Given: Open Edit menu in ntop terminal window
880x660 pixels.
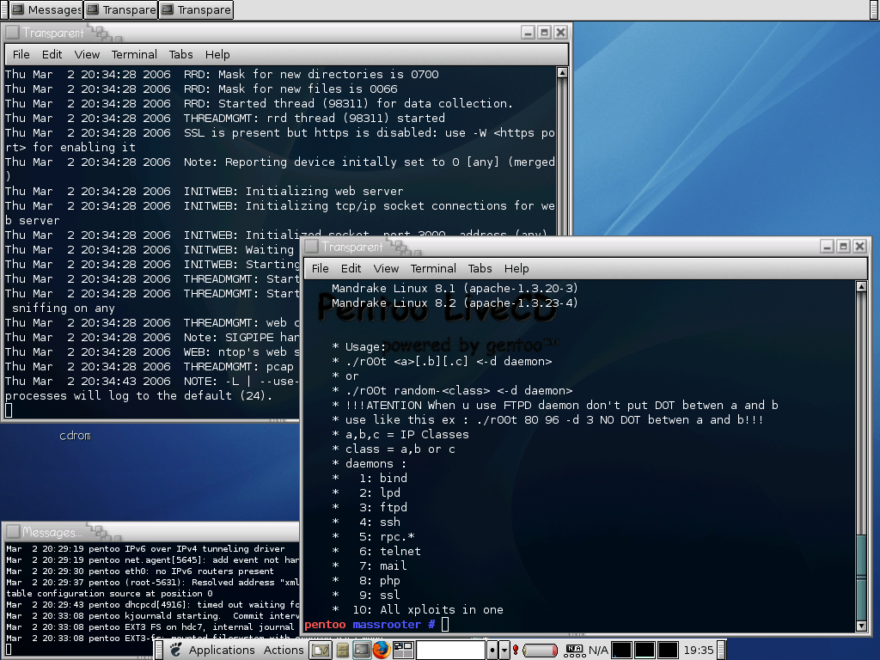Looking at the screenshot, I should [52, 54].
